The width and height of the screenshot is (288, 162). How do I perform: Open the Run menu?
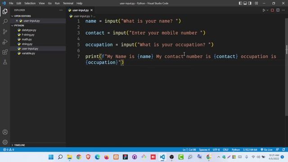57,3
